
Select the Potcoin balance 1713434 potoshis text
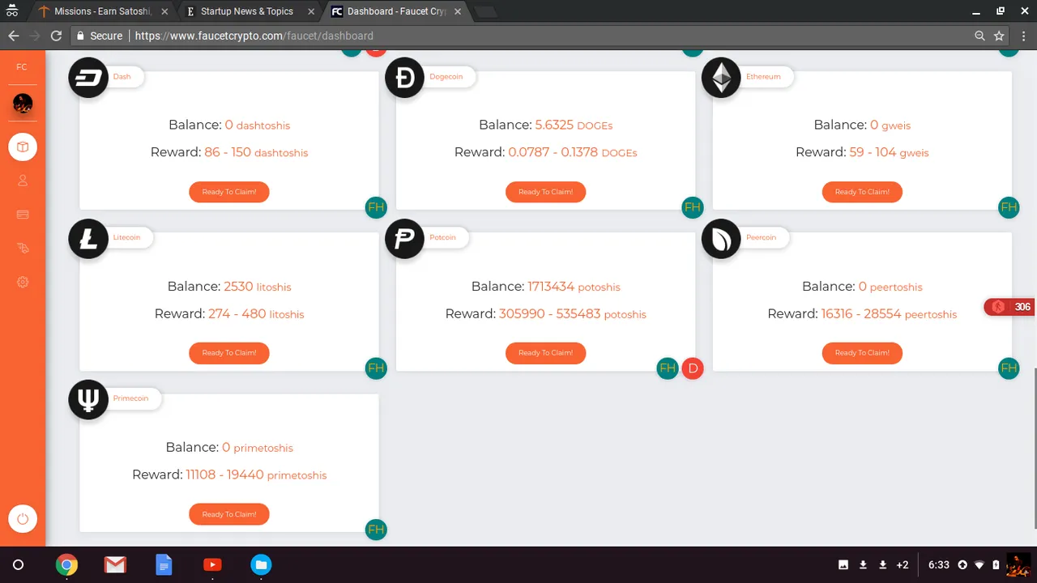pos(574,286)
